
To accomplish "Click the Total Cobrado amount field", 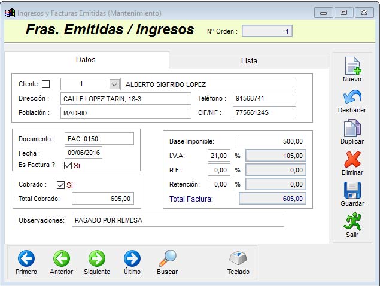I will pyautogui.click(x=103, y=199).
